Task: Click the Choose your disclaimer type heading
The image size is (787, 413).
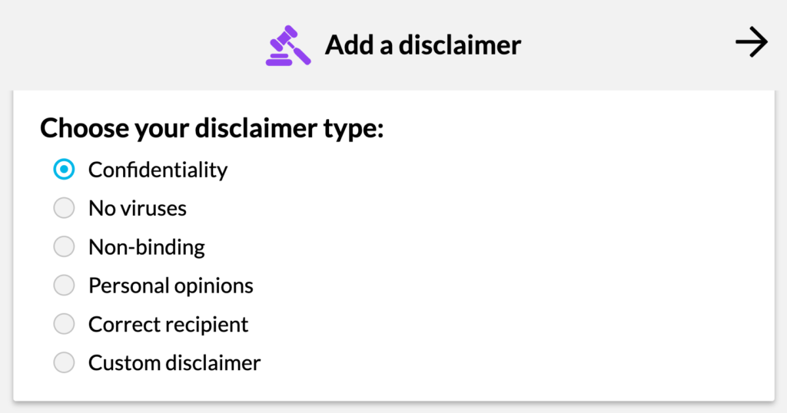Action: coord(212,128)
